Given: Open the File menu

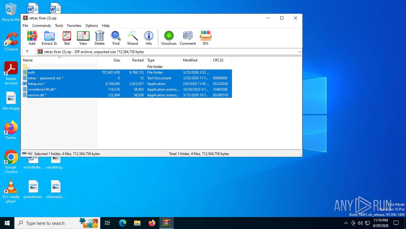Looking at the screenshot, I should coord(25,26).
